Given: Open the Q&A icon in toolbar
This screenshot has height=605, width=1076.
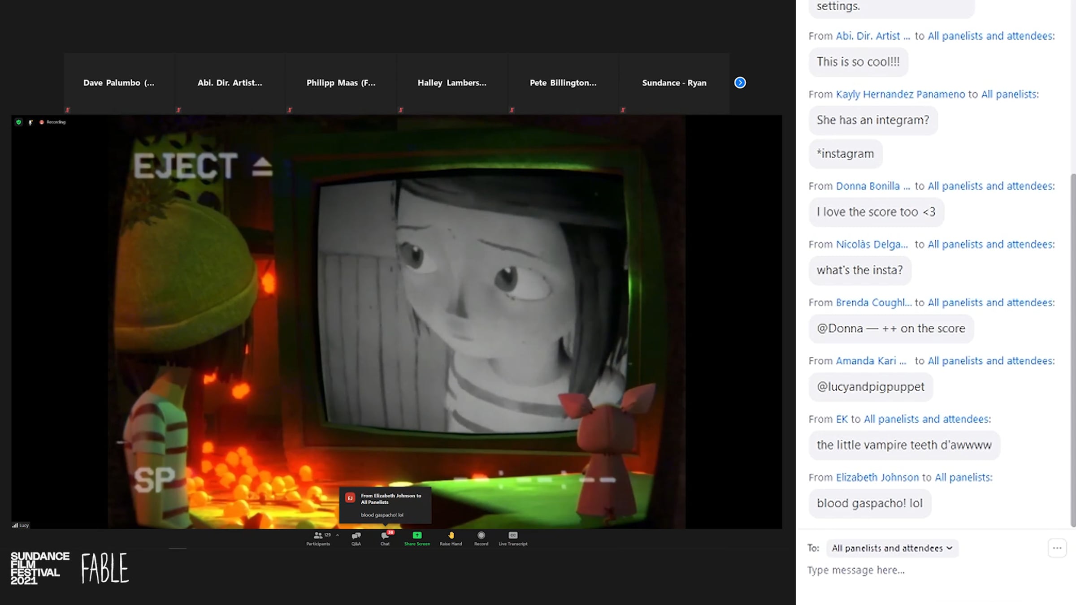Looking at the screenshot, I should (x=356, y=538).
